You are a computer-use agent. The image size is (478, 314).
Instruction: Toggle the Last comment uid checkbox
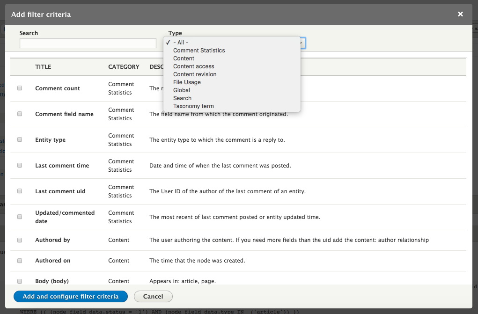(x=20, y=191)
